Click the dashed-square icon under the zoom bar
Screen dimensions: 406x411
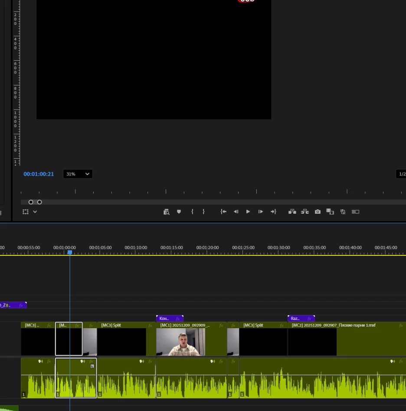26,212
